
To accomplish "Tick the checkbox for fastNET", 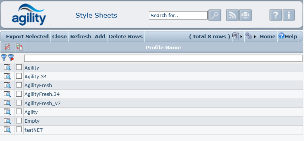I will point(19,130).
